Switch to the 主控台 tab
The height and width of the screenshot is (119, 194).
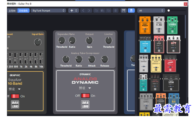coord(12,11)
